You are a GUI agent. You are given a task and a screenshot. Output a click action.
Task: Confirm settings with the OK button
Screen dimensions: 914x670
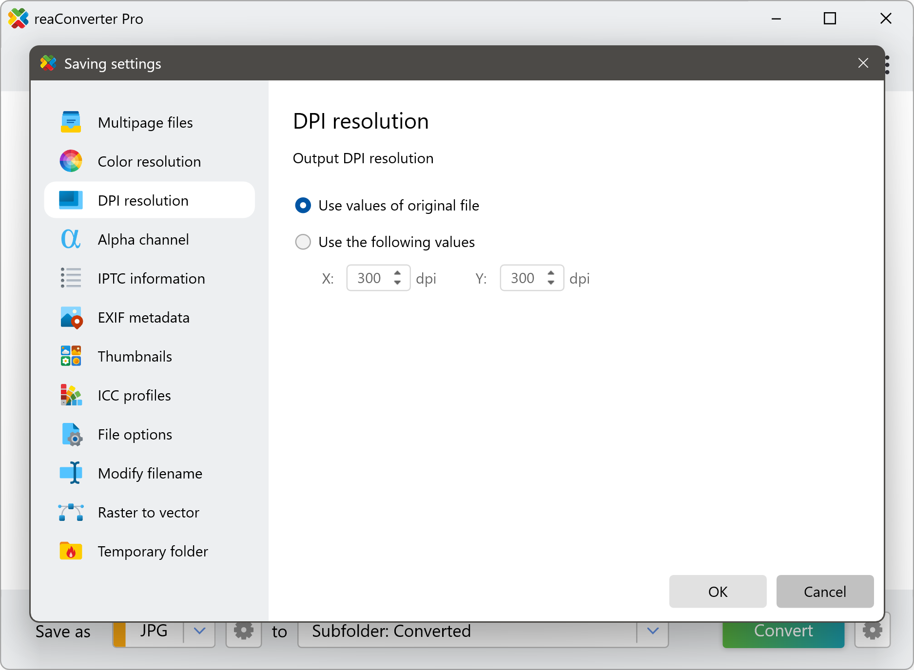tap(718, 592)
